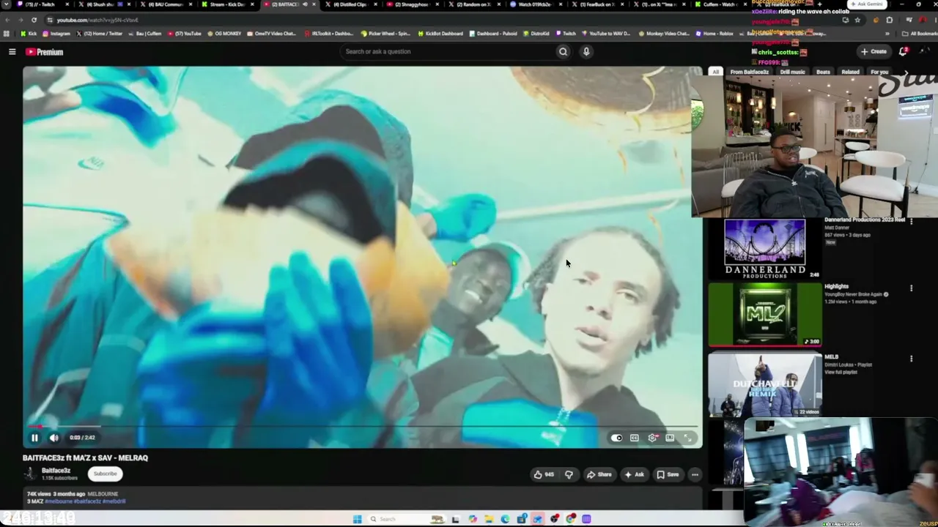This screenshot has height=527, width=938.
Task: Enter full screen mode
Action: [687, 438]
